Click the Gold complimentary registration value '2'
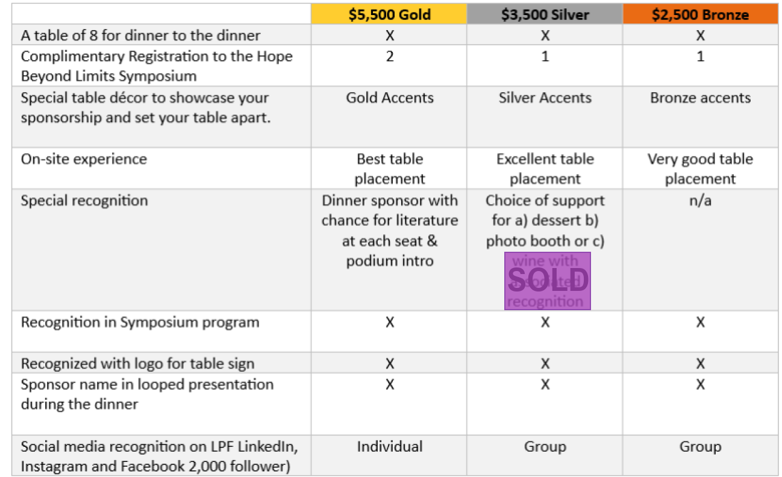This screenshot has width=782, height=477. (390, 57)
